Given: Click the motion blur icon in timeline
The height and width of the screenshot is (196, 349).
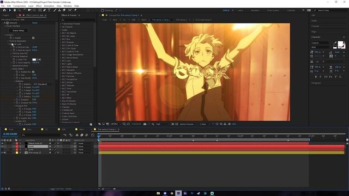Looking at the screenshot, I should tap(87, 135).
